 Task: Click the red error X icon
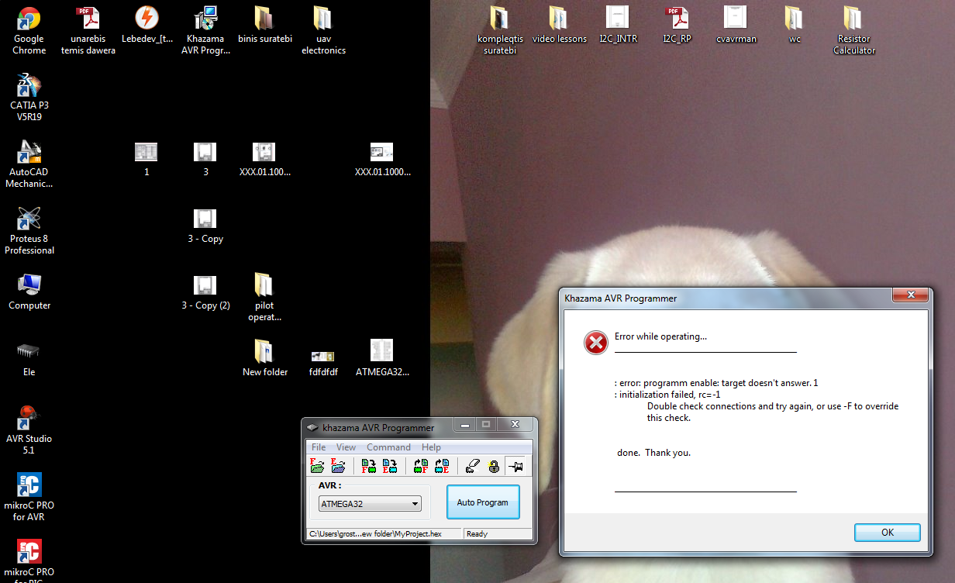[x=595, y=342]
